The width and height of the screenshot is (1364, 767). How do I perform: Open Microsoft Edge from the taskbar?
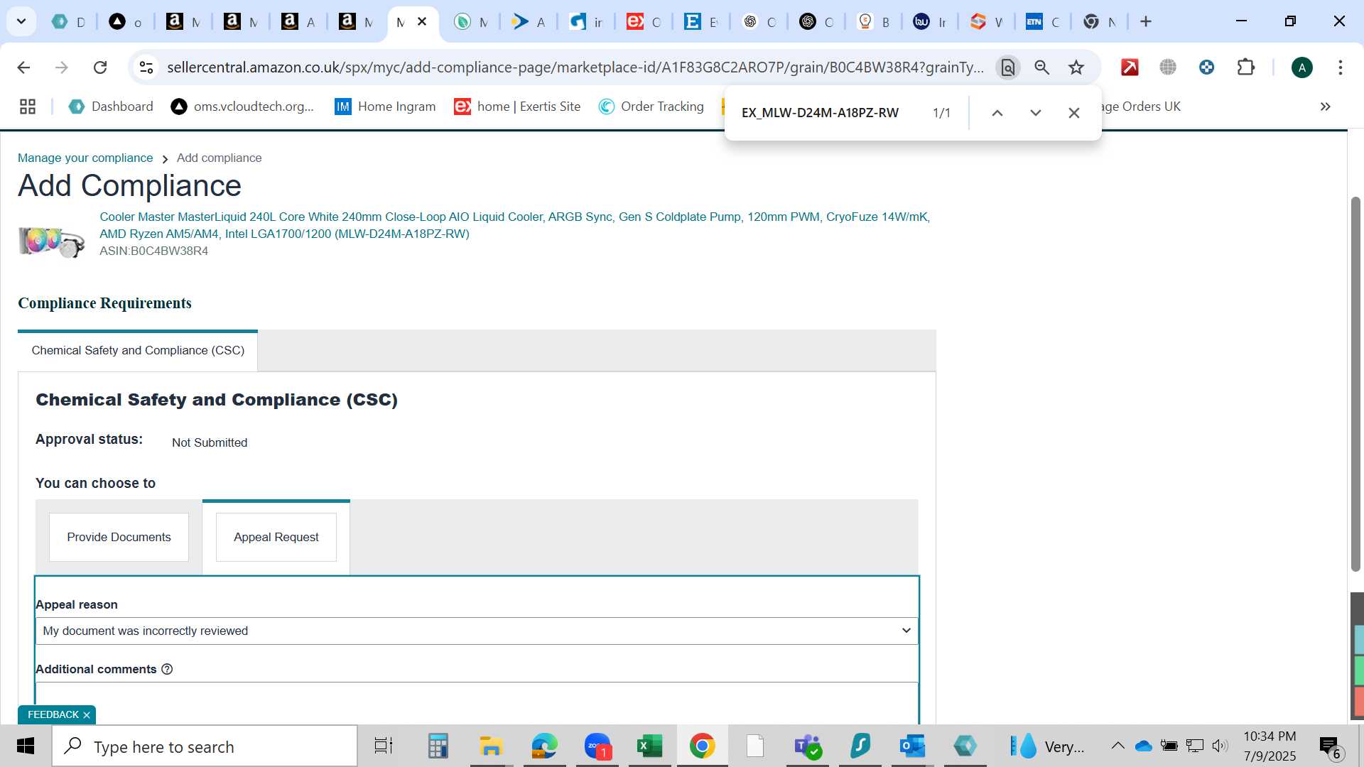click(544, 746)
